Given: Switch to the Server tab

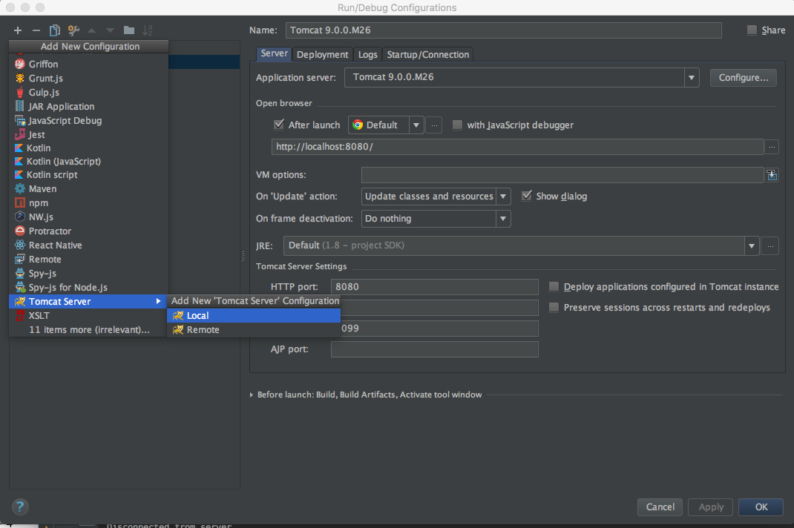Looking at the screenshot, I should click(x=274, y=53).
